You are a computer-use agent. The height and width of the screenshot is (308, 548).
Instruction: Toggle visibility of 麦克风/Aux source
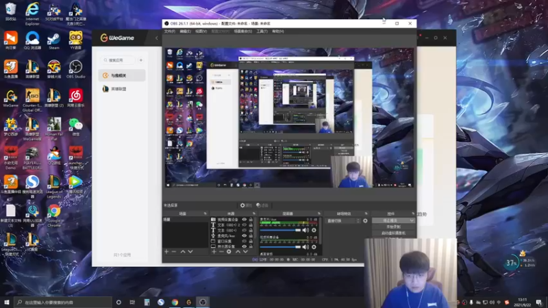coord(245,235)
